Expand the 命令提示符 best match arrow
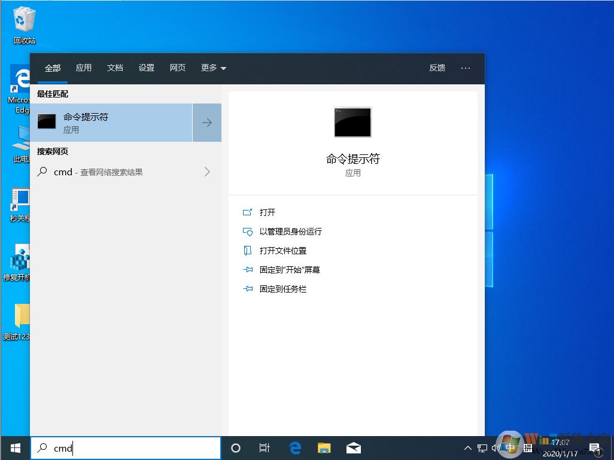The height and width of the screenshot is (460, 614). pyautogui.click(x=206, y=123)
